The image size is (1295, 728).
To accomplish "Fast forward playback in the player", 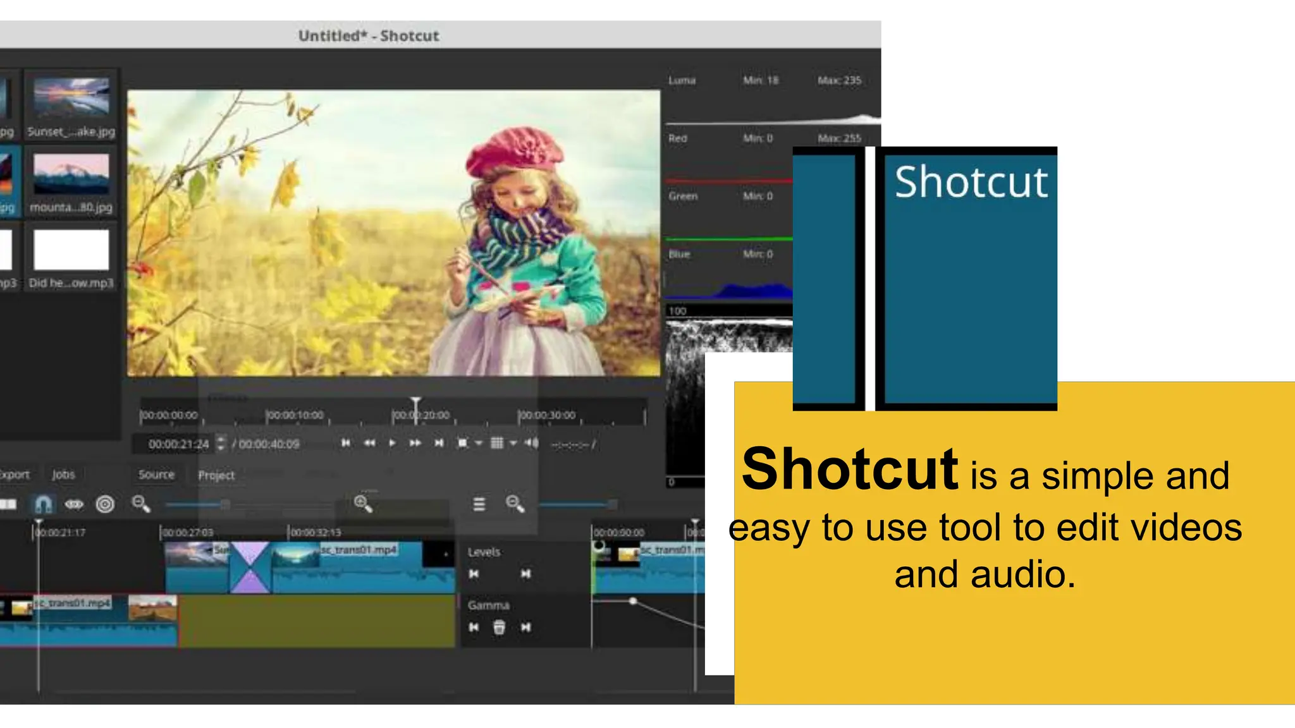I will (415, 443).
